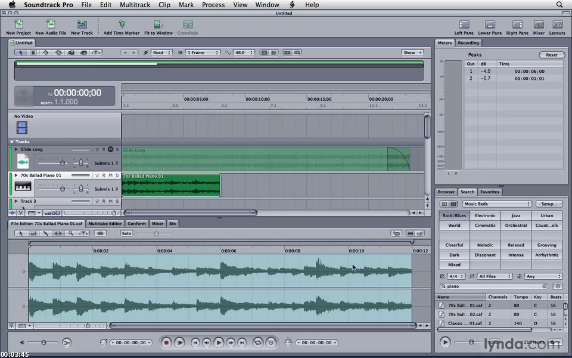
Task: Toggle the Cycle loop button in transport
Action: point(257,342)
